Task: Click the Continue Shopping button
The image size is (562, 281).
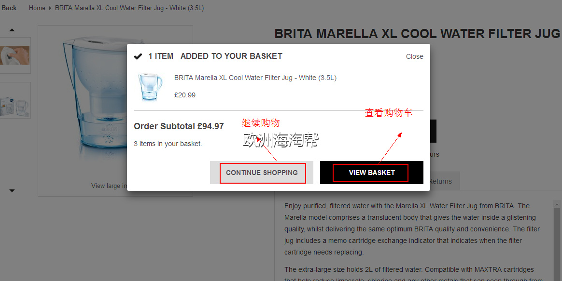Action: click(x=262, y=173)
